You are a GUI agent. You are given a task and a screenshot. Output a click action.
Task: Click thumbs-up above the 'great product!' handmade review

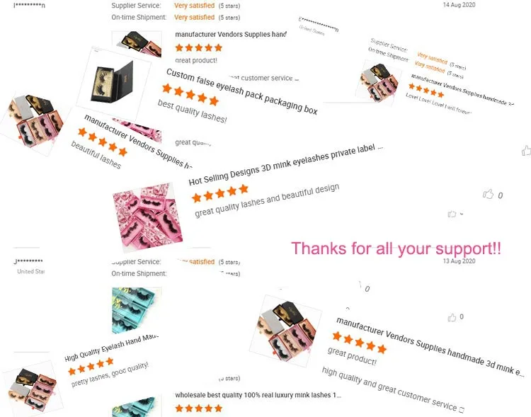pyautogui.click(x=452, y=317)
